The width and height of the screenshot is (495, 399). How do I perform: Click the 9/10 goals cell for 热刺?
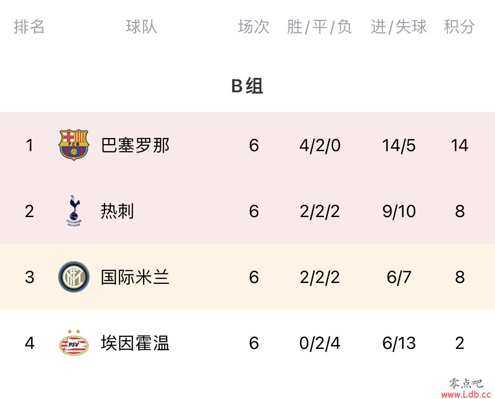tap(399, 211)
